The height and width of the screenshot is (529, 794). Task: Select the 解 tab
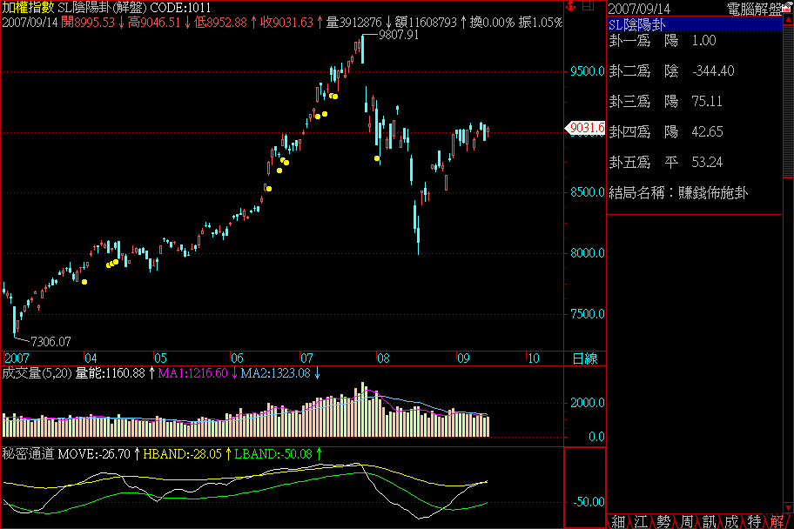click(777, 520)
